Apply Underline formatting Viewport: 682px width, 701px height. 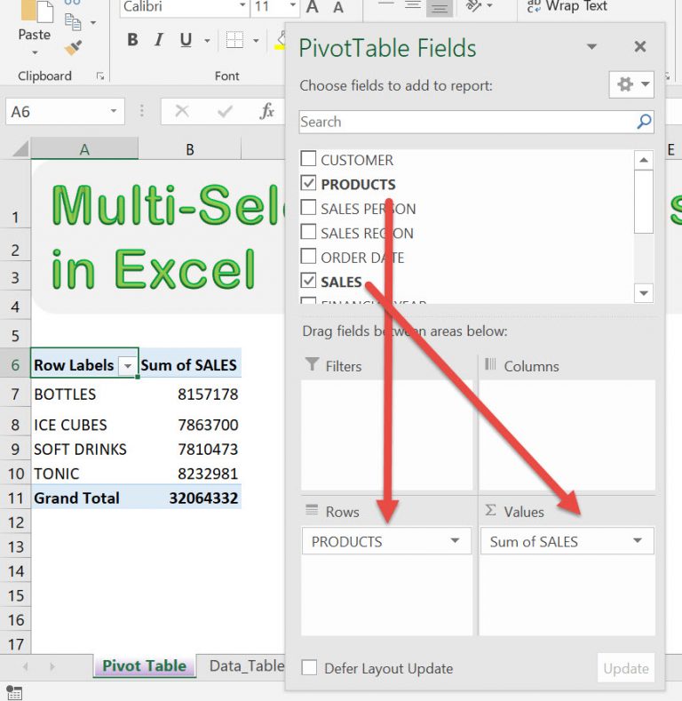point(186,40)
